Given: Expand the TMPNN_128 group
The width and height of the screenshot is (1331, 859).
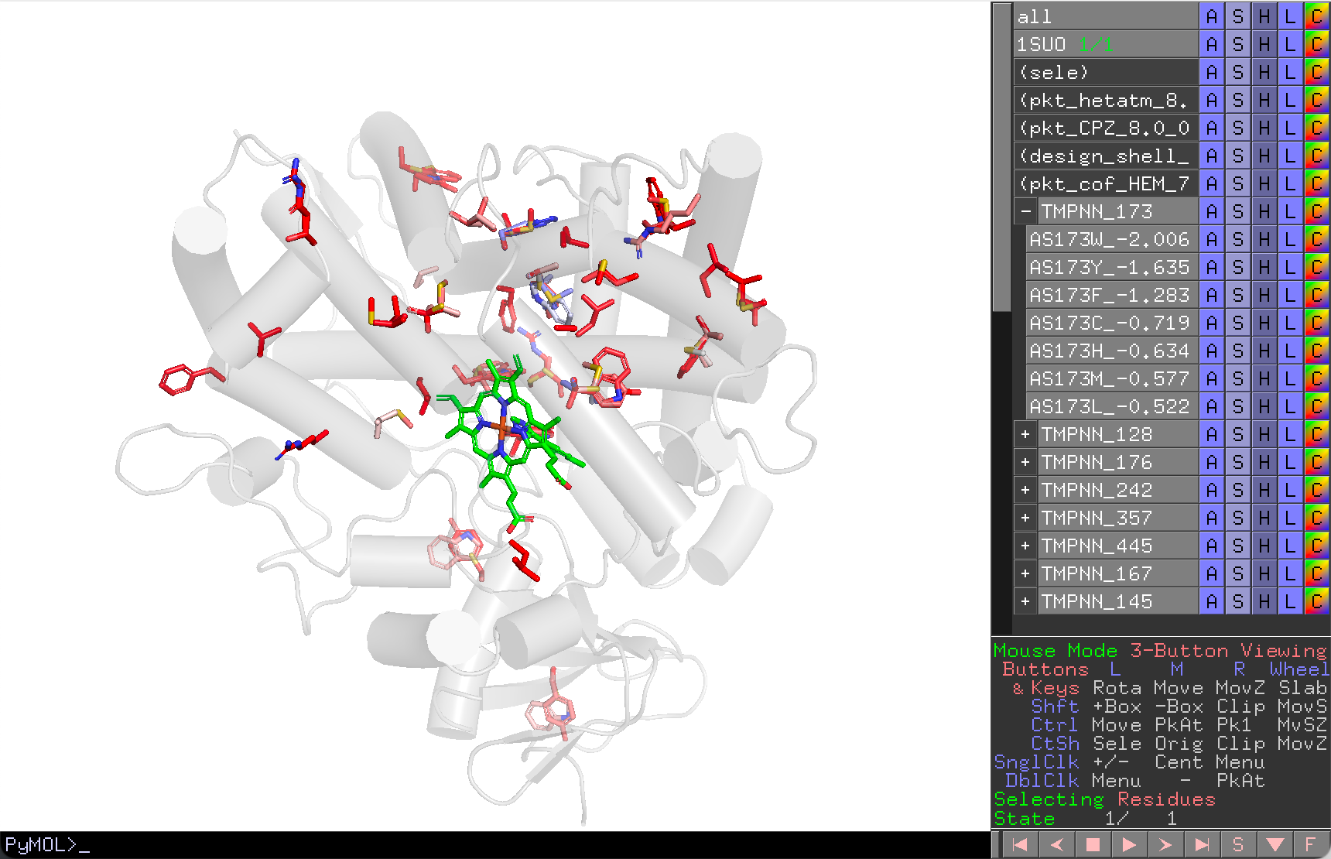Looking at the screenshot, I should pyautogui.click(x=1025, y=434).
